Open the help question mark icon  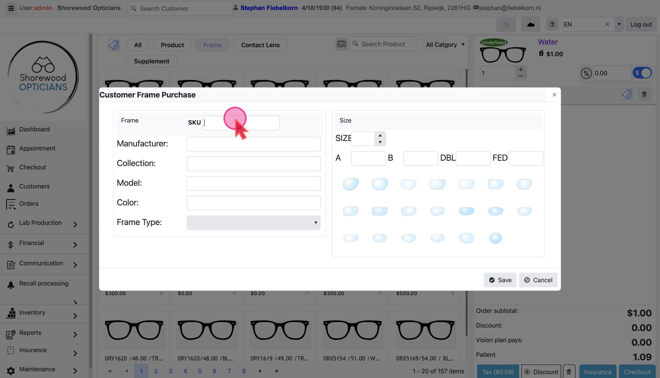pos(552,25)
